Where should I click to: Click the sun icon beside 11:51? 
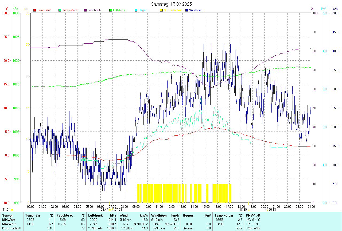pos(12,210)
